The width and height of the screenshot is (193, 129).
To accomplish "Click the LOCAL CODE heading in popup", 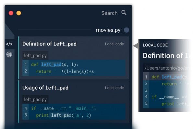I will [155, 45].
